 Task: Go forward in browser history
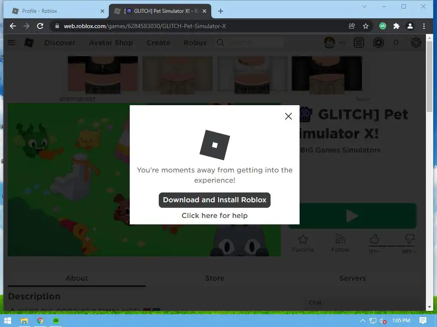26,26
